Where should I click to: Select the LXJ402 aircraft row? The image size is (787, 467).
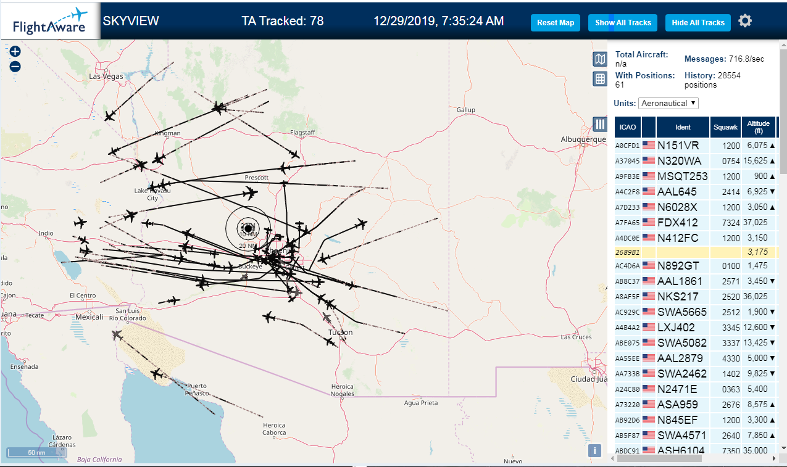point(696,327)
